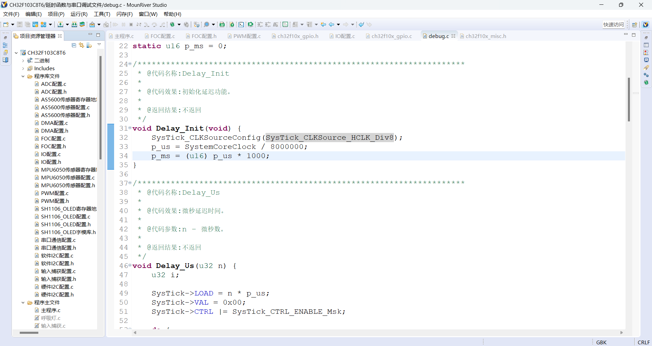Collapse all in project explorer
The image size is (652, 346).
(x=74, y=45)
